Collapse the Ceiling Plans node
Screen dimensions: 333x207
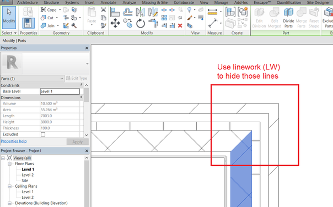pyautogui.click(x=9, y=186)
